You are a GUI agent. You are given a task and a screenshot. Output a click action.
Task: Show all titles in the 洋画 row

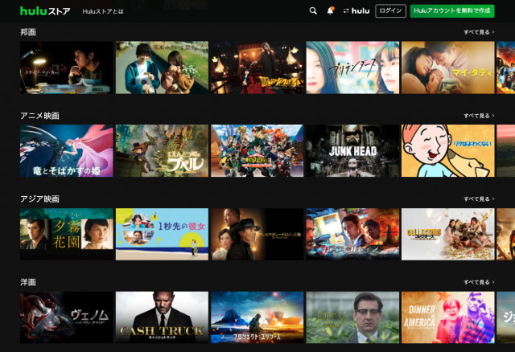[x=479, y=282]
